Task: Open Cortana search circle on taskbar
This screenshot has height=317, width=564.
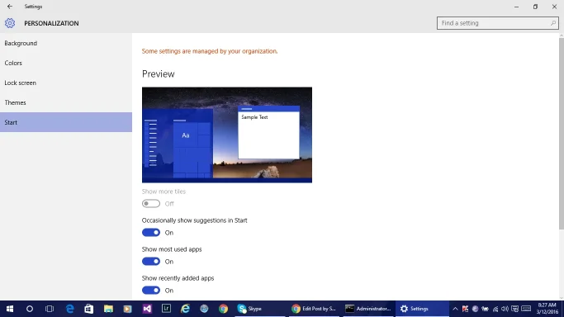Action: click(x=30, y=309)
